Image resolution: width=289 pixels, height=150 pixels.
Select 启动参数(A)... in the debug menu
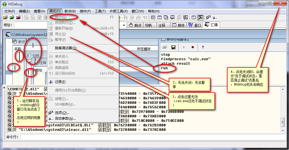click(83, 118)
